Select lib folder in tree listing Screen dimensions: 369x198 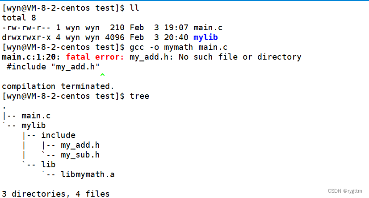click(48, 165)
